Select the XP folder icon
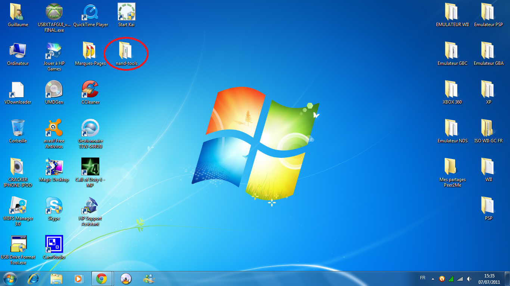510x286 pixels. 489,93
